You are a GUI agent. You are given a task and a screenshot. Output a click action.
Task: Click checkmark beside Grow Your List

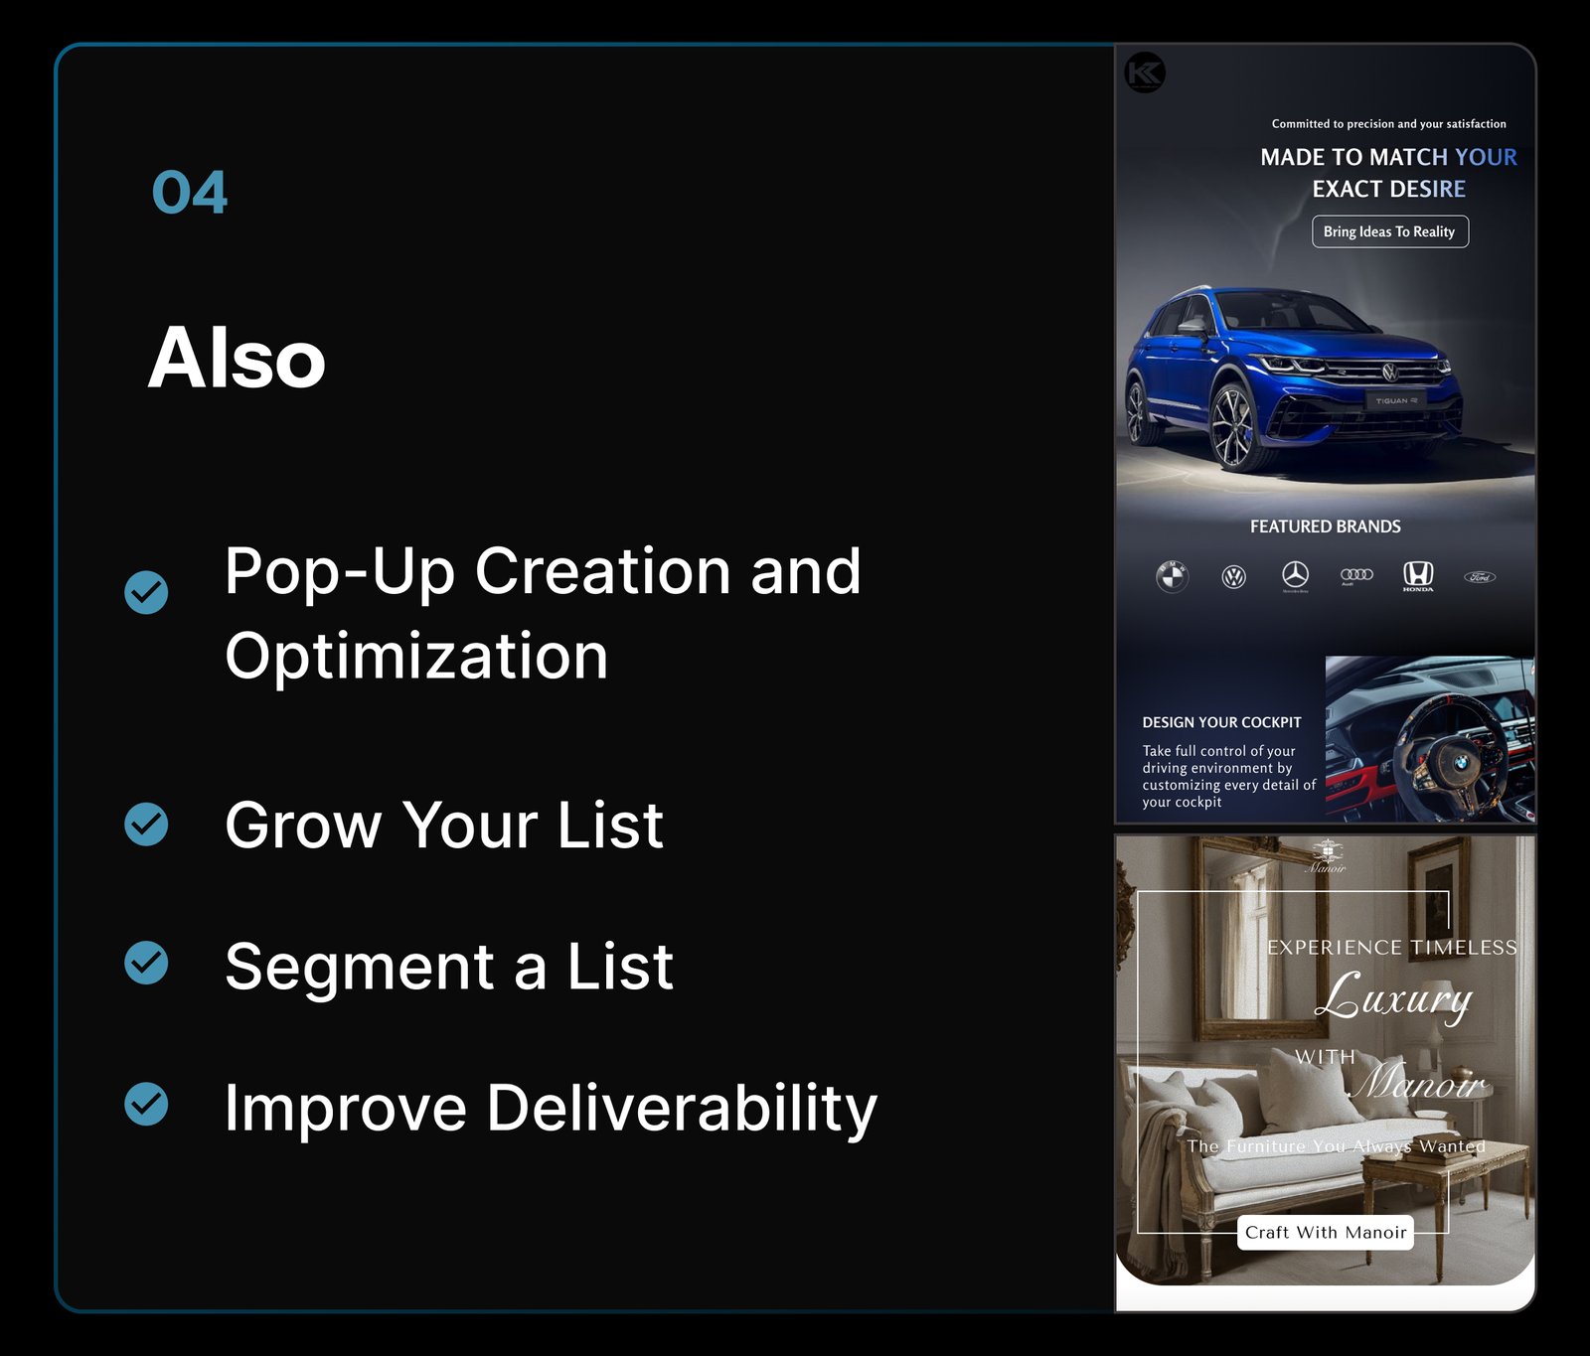coord(146,825)
